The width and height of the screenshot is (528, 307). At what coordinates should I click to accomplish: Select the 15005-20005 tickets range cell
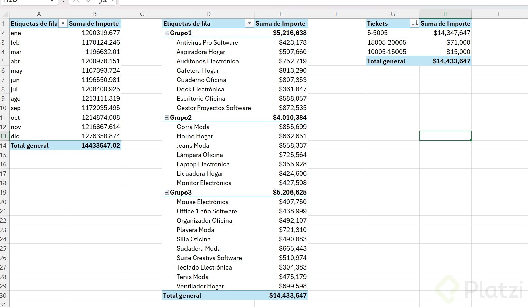click(x=387, y=43)
